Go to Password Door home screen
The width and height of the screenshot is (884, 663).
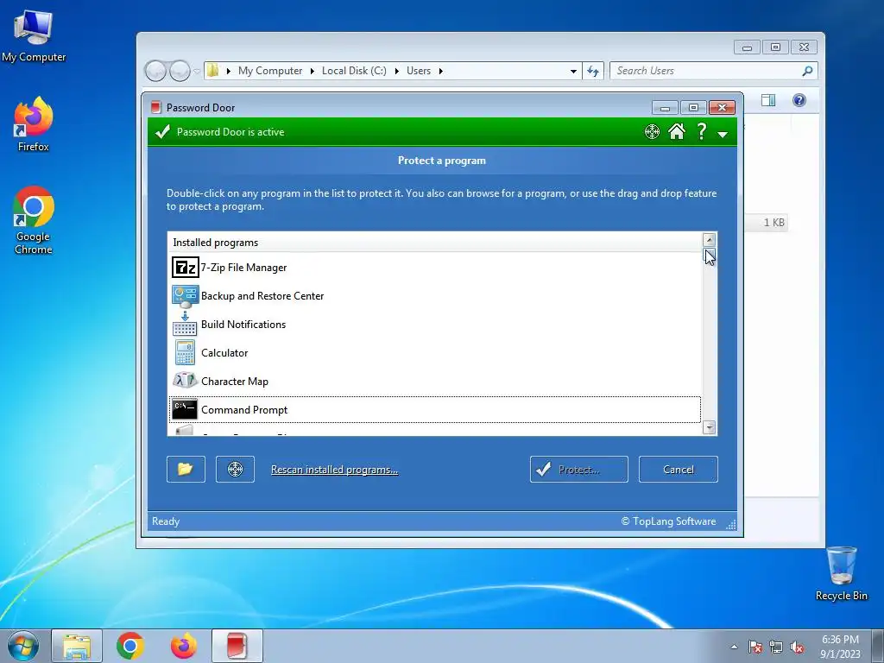coord(677,131)
